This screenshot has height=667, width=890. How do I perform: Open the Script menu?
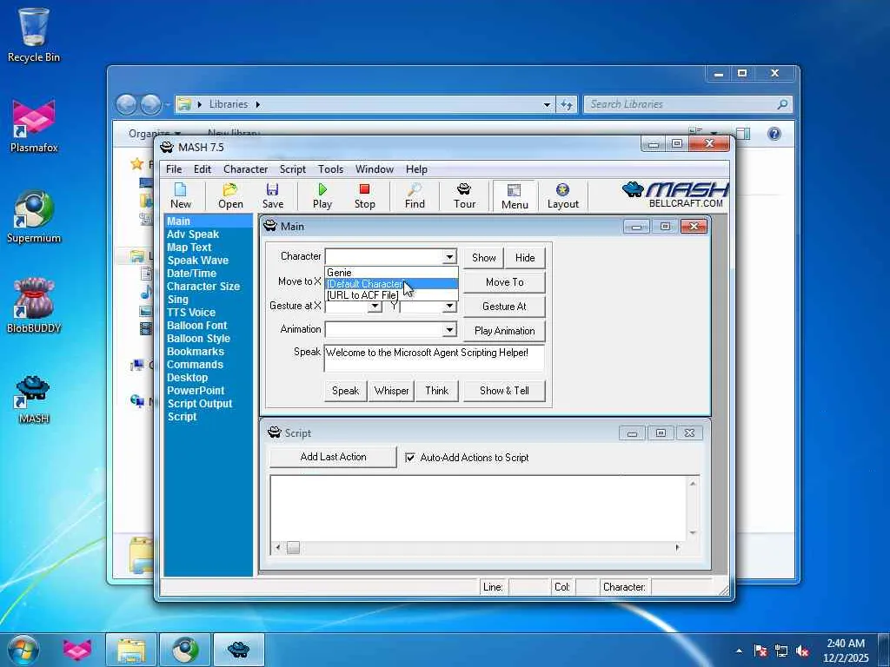coord(292,169)
